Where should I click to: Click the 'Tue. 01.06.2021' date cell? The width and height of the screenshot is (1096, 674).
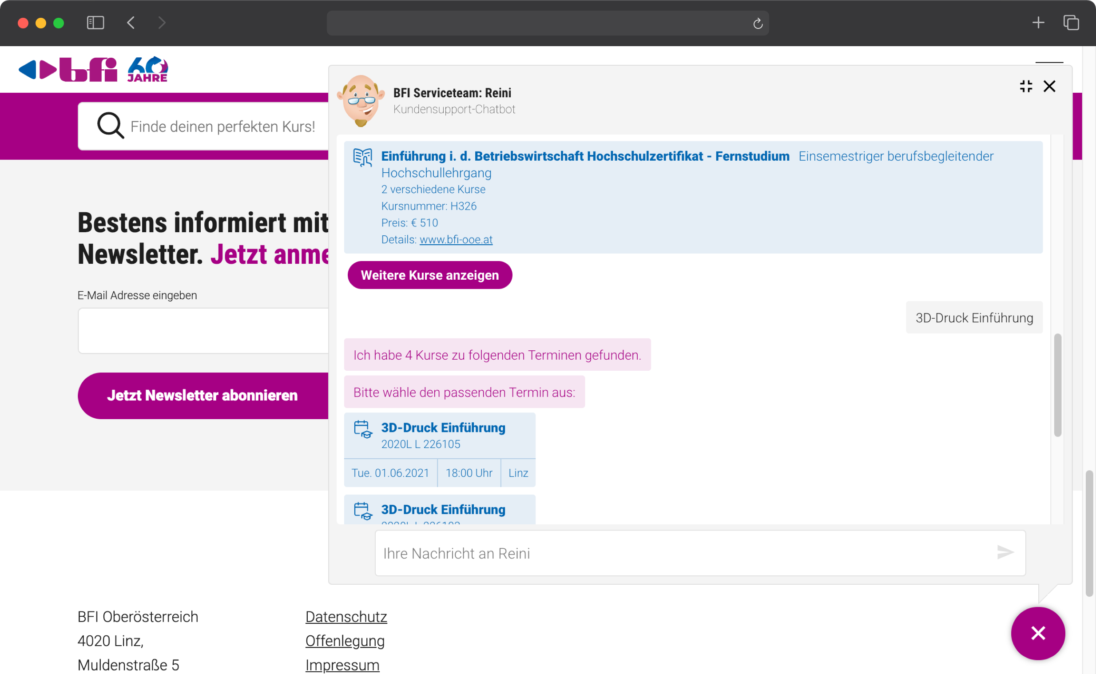pos(390,472)
